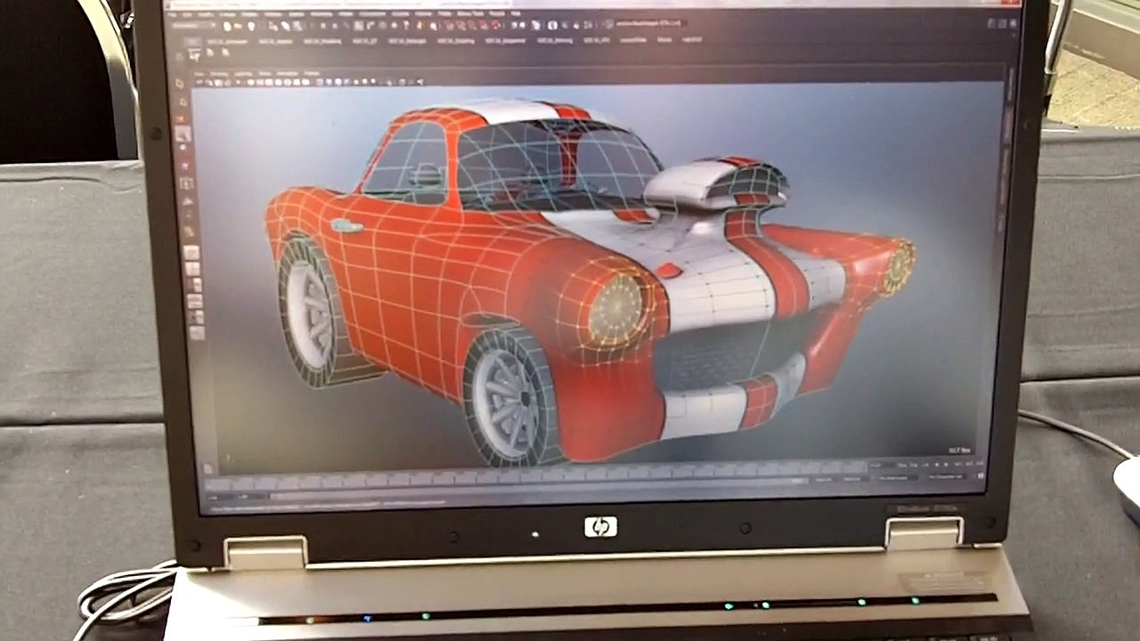Viewport: 1140px width, 641px height.
Task: Select the car's front wheel in viewport
Action: [509, 396]
